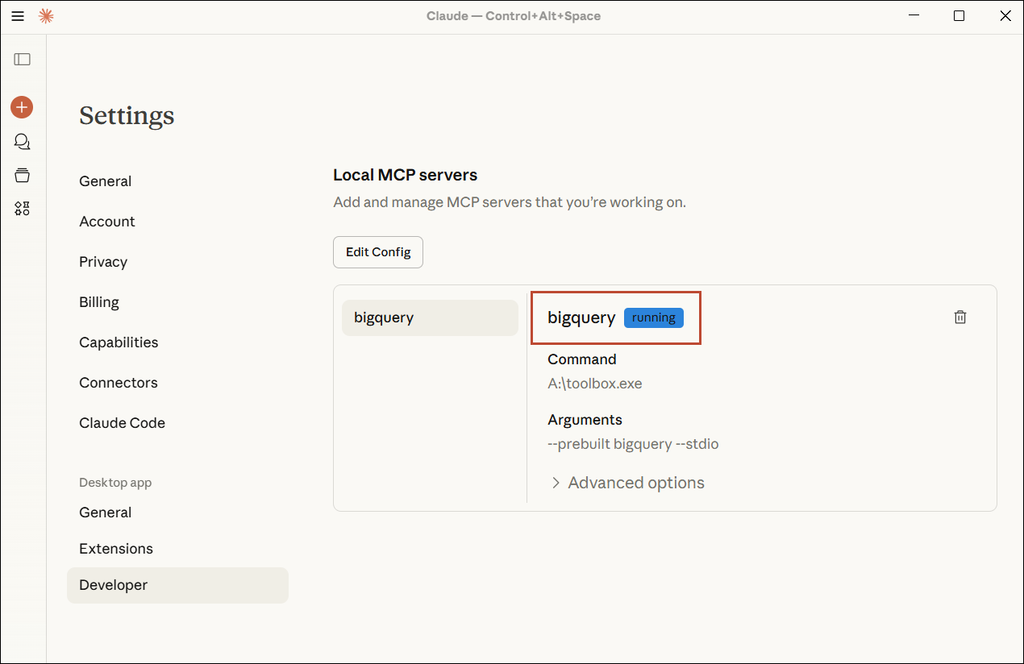Click the Local MCP servers heading

click(x=406, y=175)
